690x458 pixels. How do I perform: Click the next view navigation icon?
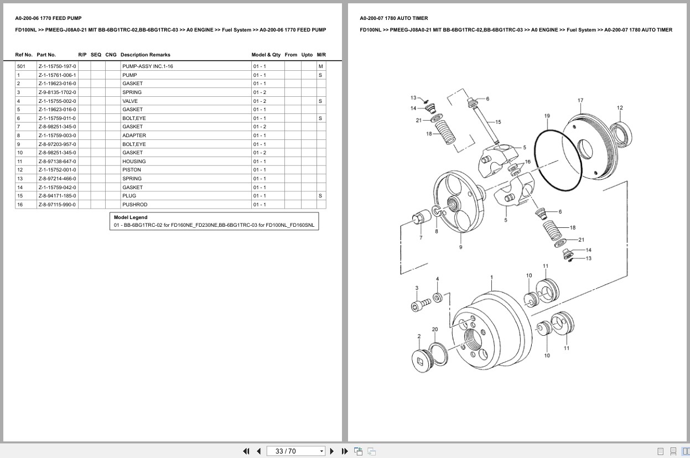click(x=371, y=451)
